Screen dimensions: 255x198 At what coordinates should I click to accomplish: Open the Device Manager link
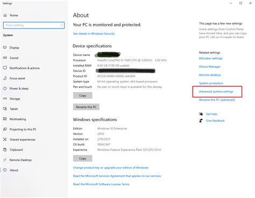210,67
